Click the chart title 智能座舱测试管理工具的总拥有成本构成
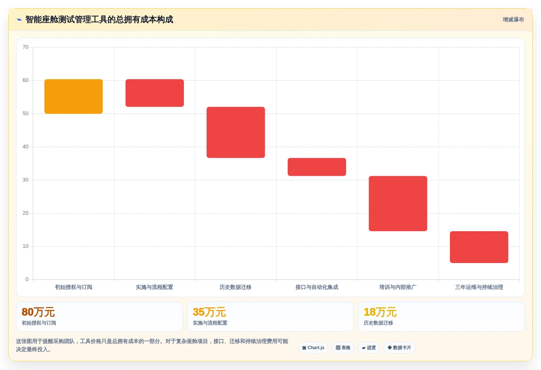Screen dimensions: 541x370 point(99,20)
